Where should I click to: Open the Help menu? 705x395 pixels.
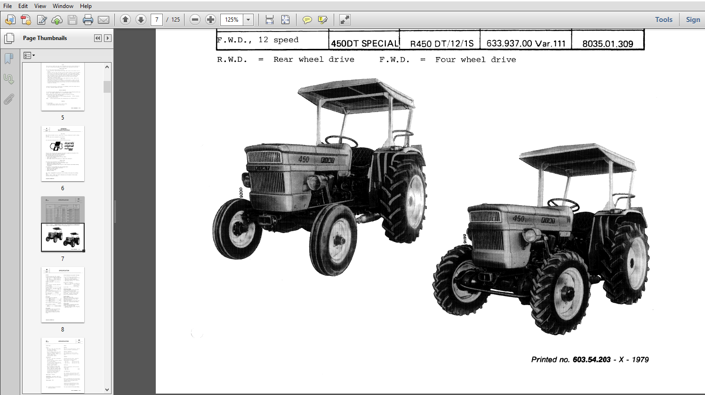click(86, 6)
